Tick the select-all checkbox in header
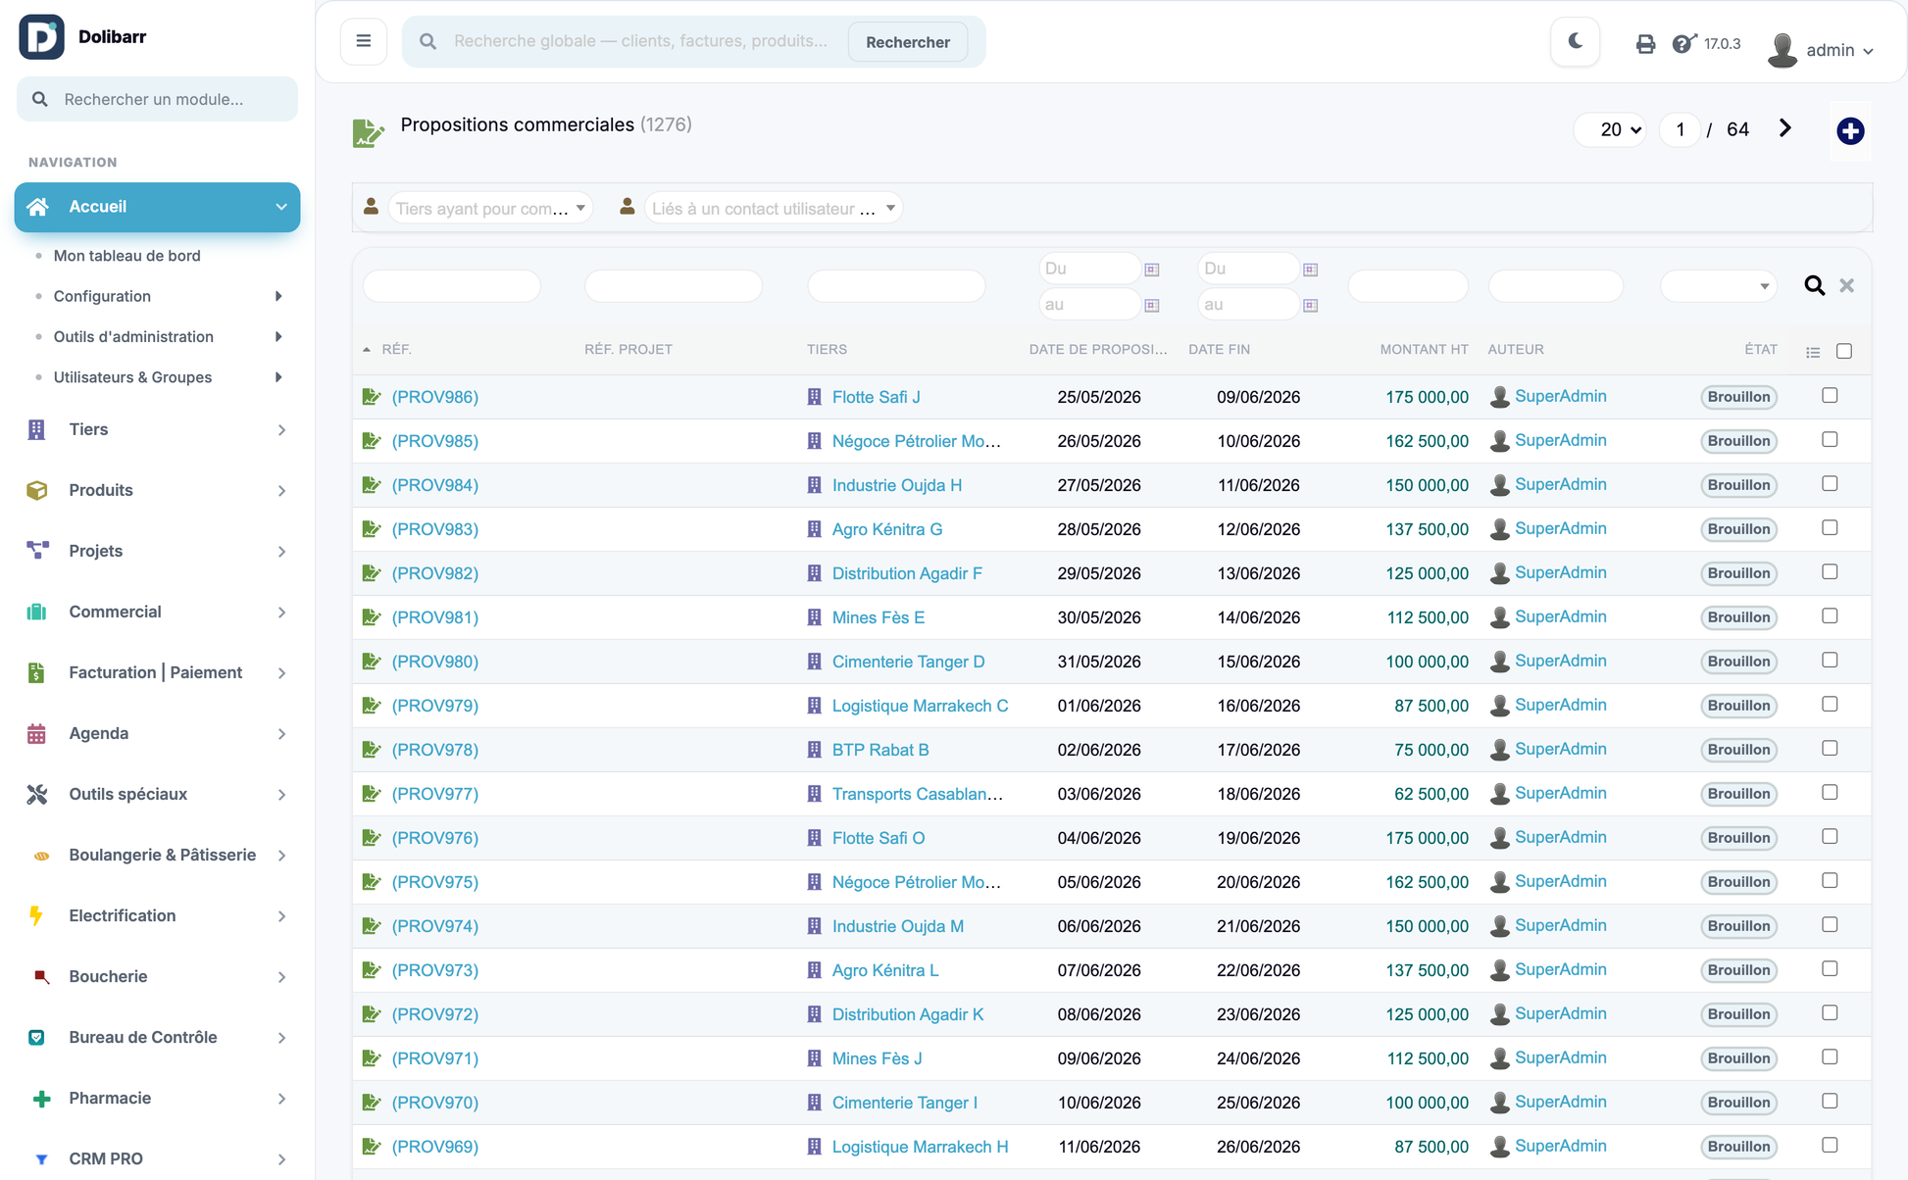Image resolution: width=1908 pixels, height=1180 pixels. (x=1844, y=351)
